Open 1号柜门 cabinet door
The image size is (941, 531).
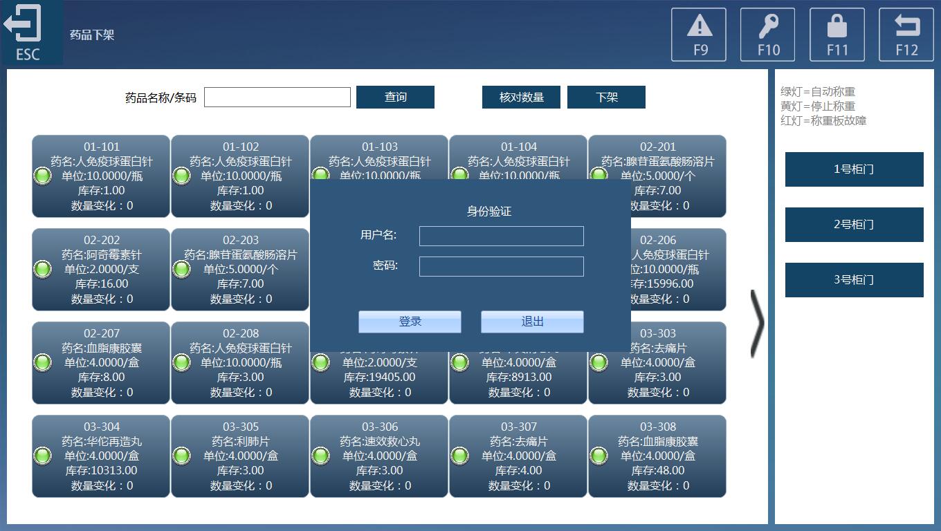click(x=854, y=169)
